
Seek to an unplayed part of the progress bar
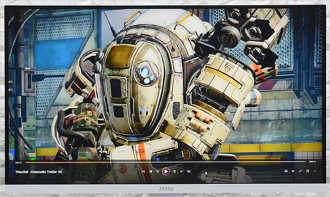[208, 162]
